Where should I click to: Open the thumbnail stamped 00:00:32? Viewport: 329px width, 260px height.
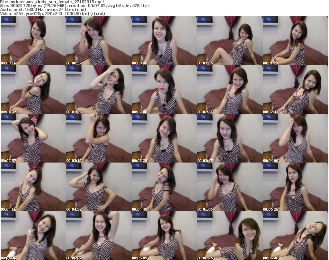coord(99,41)
